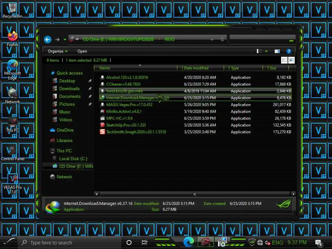The width and height of the screenshot is (332, 249).
Task: Open the change view options dropdown arrow
Action: point(267,51)
